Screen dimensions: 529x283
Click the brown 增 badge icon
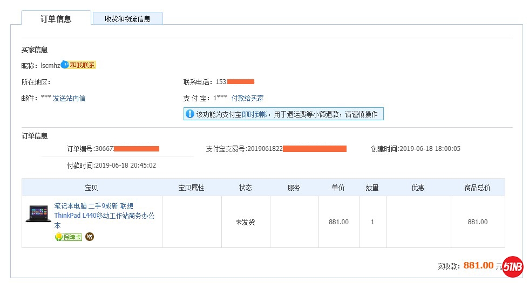click(90, 237)
